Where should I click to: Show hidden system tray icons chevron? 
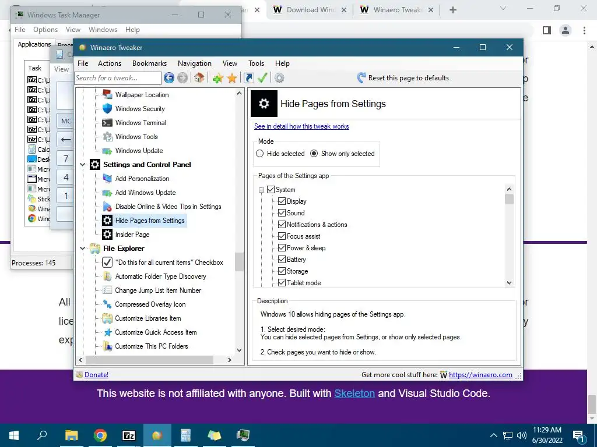point(493,435)
